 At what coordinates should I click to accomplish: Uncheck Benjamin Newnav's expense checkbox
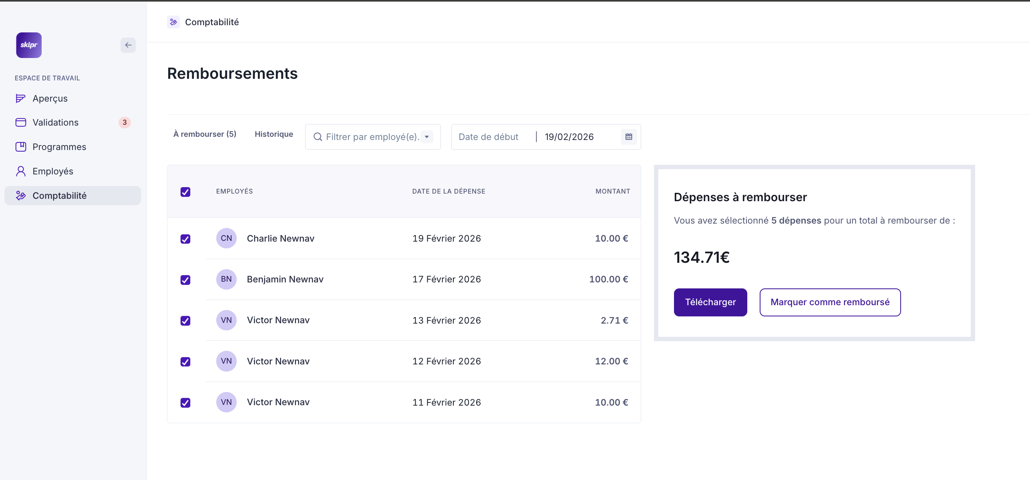[x=185, y=280]
